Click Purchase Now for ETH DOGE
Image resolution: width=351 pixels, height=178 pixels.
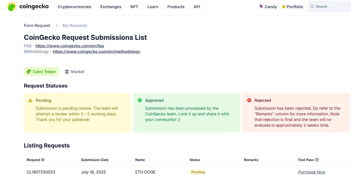312,172
